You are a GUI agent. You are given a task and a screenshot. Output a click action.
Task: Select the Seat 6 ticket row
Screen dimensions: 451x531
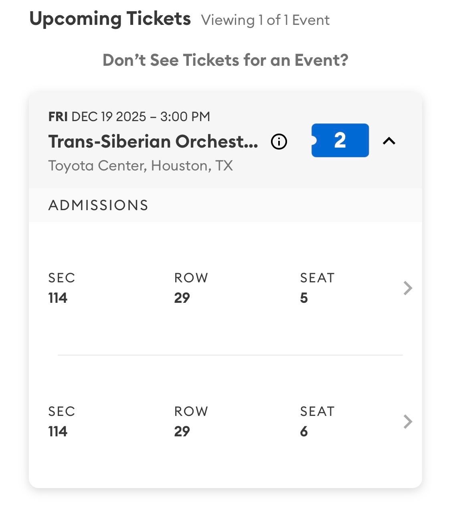tap(224, 422)
